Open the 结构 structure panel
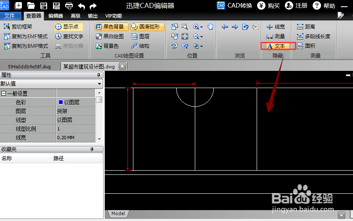 pos(140,46)
